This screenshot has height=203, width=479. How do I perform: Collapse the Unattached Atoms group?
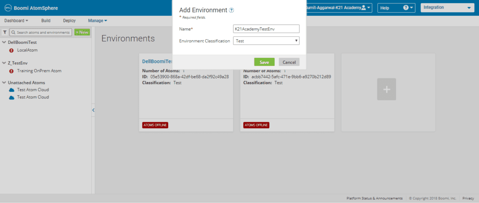(4, 83)
